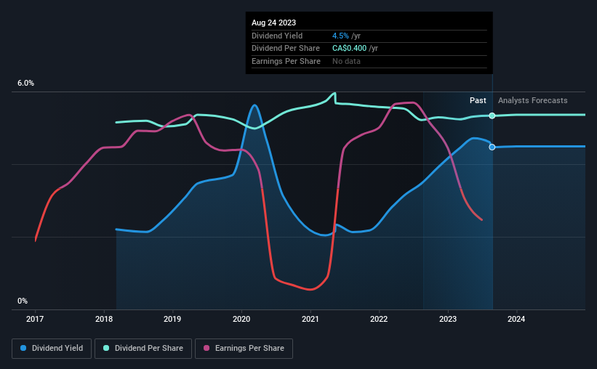The height and width of the screenshot is (369, 597).
Task: Click the 2023 x-axis label
Action: [x=448, y=319]
